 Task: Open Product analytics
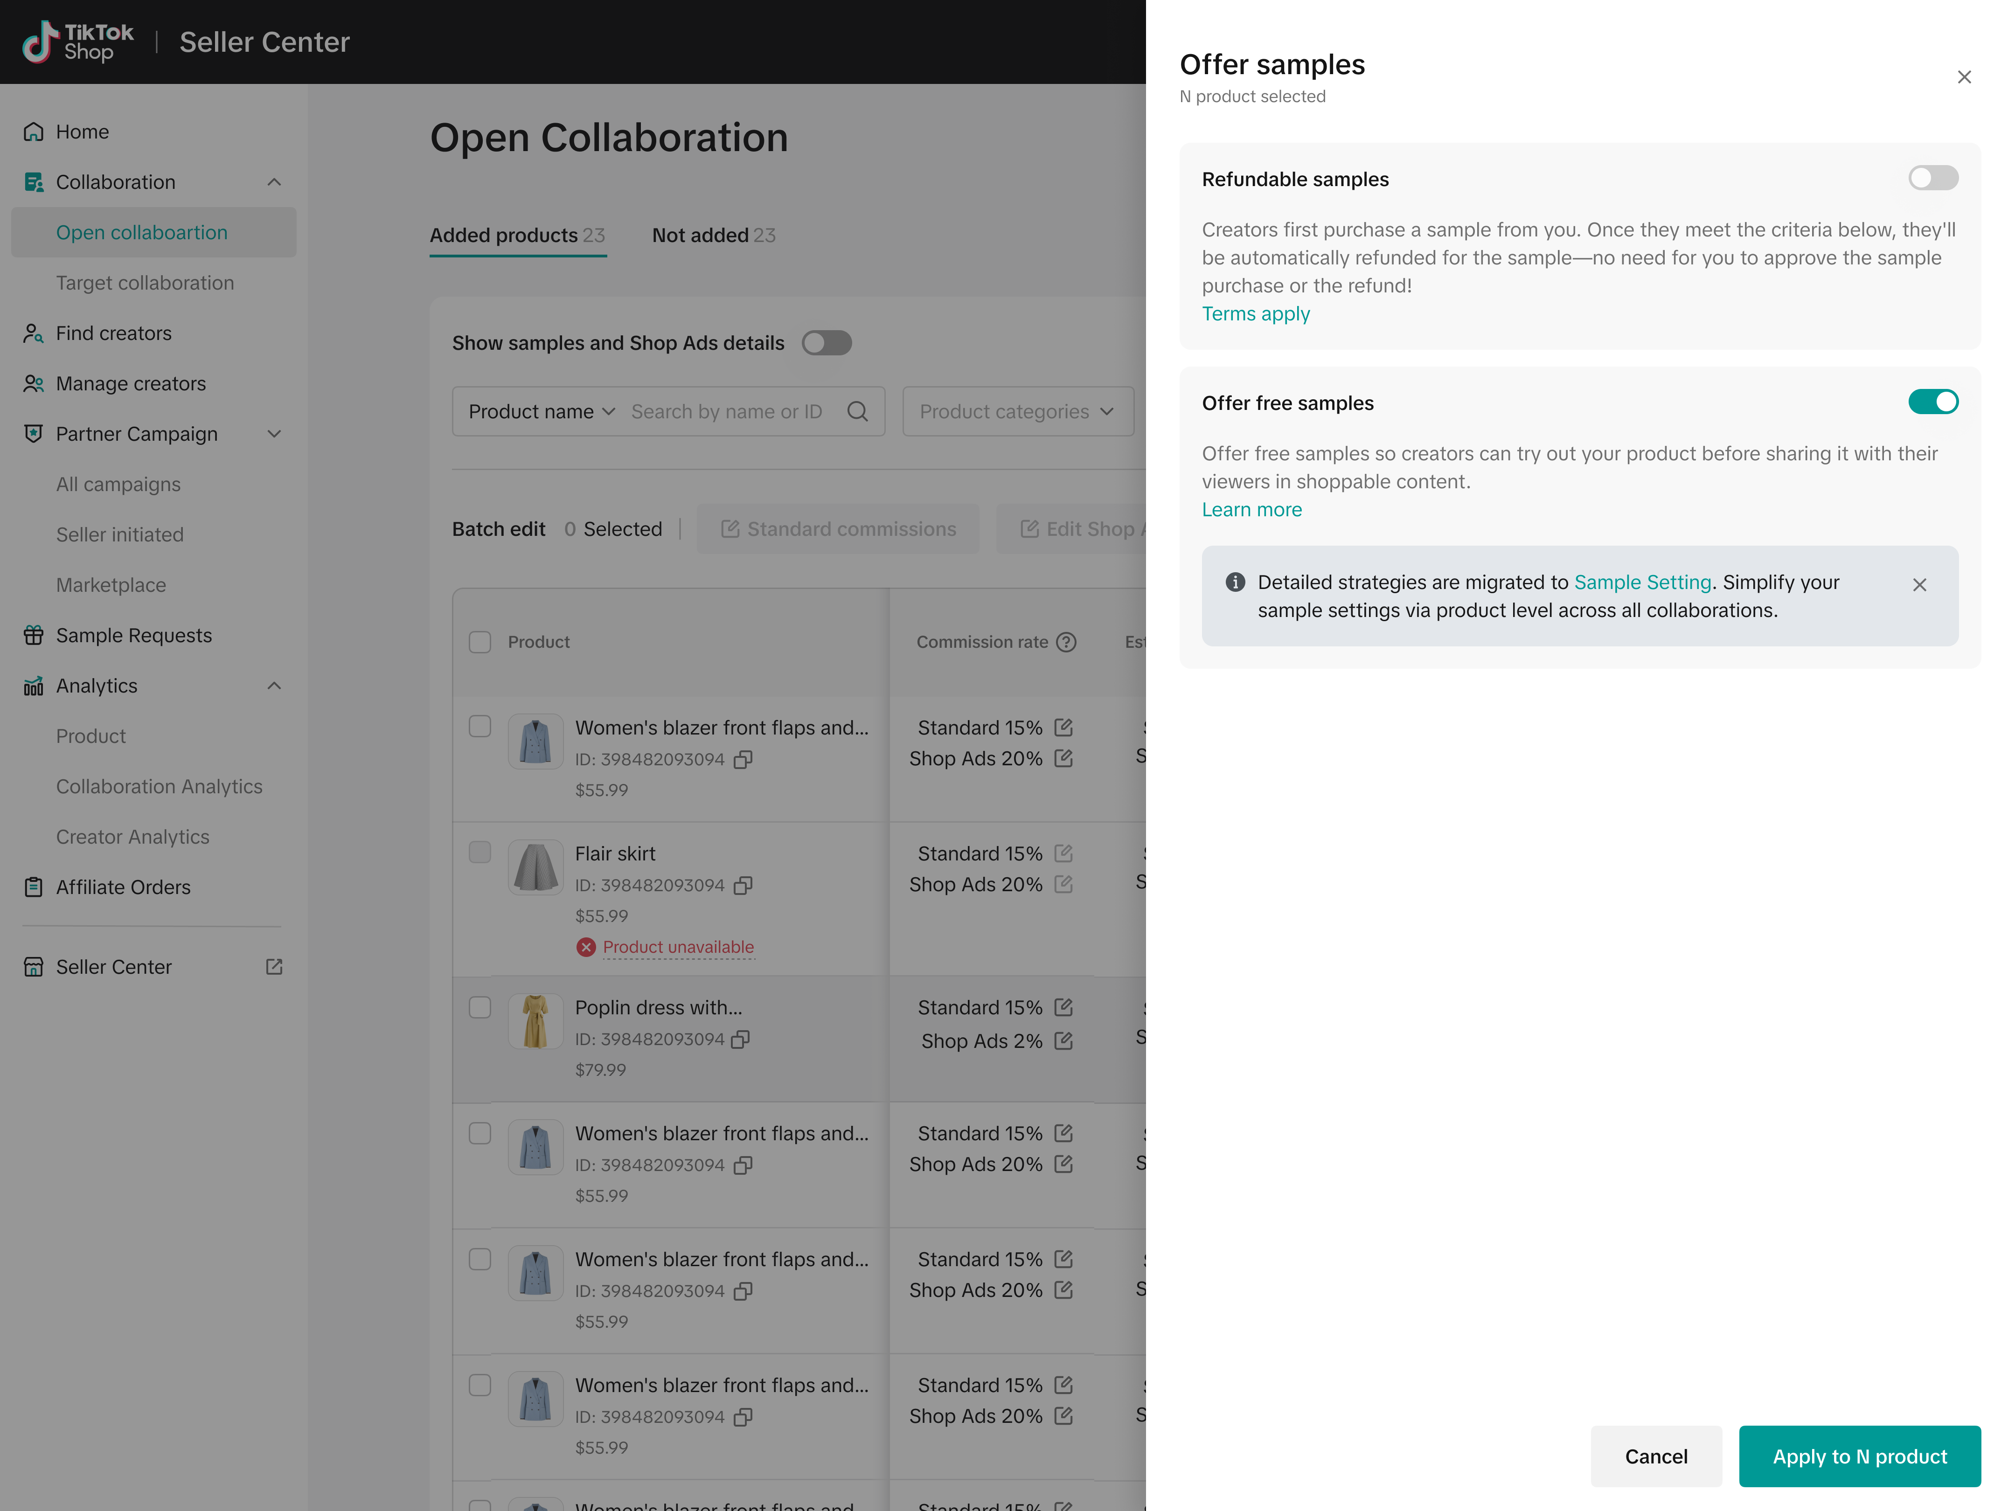tap(91, 736)
